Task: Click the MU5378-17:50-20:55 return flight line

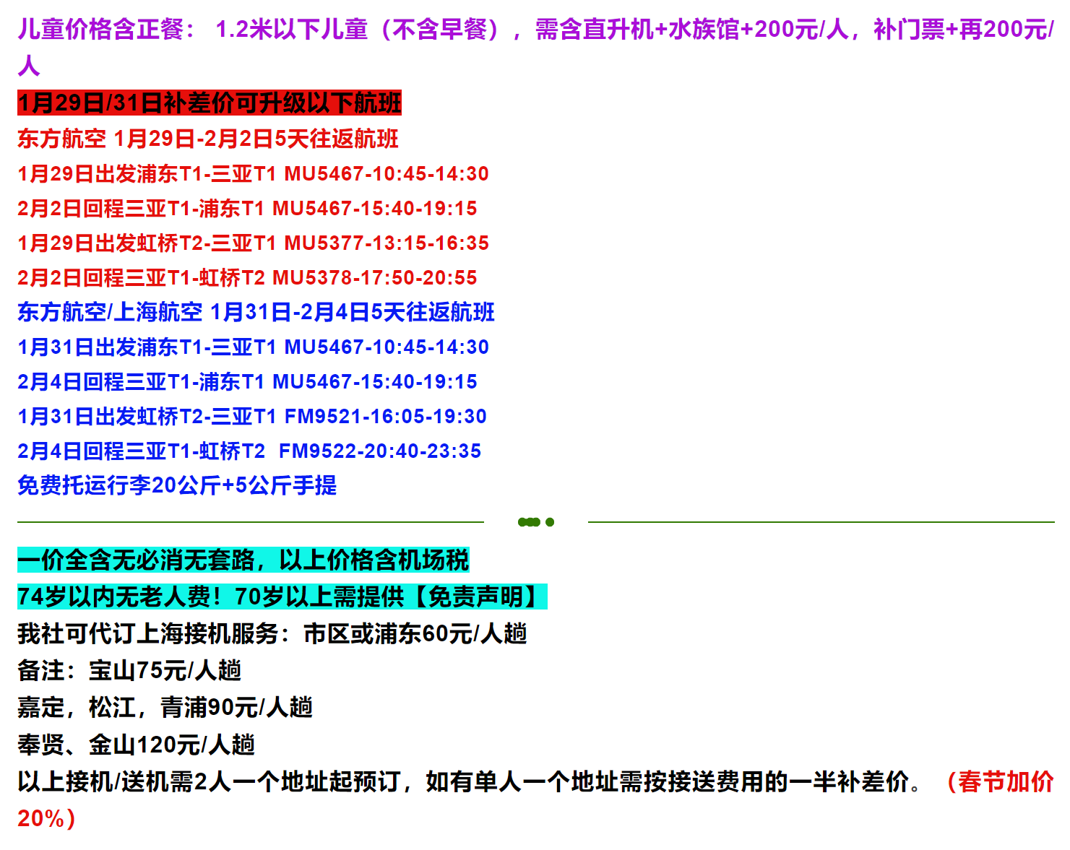Action: (x=247, y=278)
